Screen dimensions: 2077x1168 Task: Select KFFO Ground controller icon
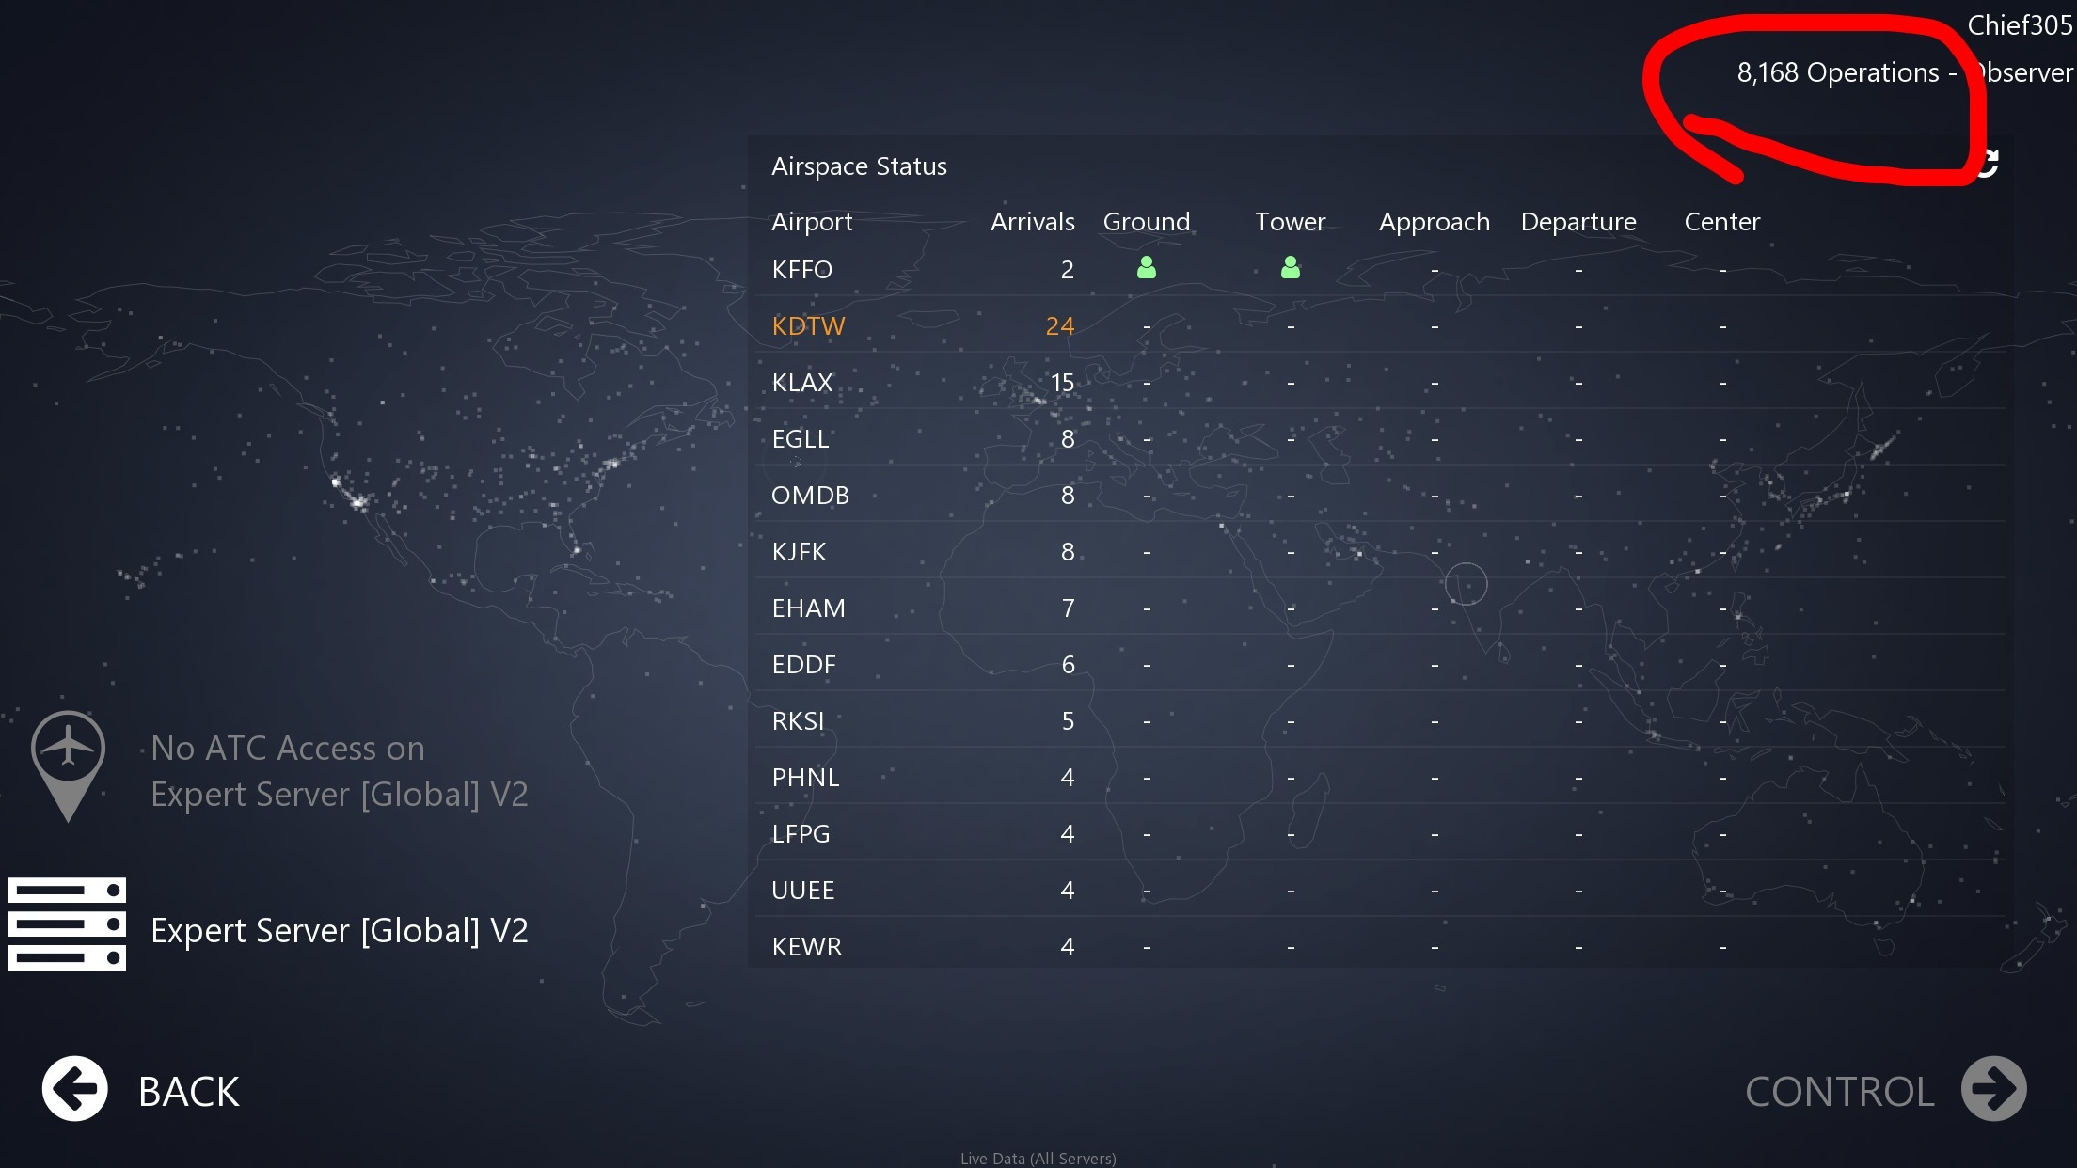pyautogui.click(x=1146, y=268)
